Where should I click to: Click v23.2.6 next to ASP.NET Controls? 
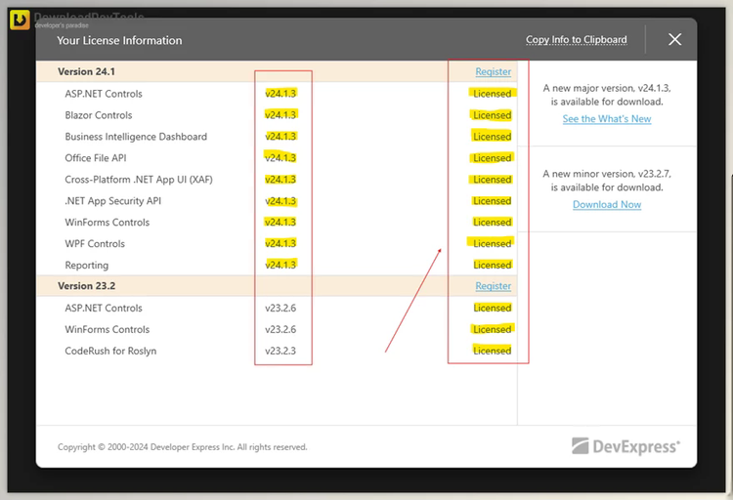click(280, 308)
